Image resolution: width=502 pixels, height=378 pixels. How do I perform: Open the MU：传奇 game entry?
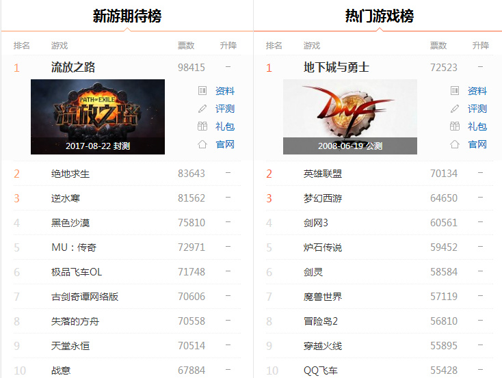74,247
